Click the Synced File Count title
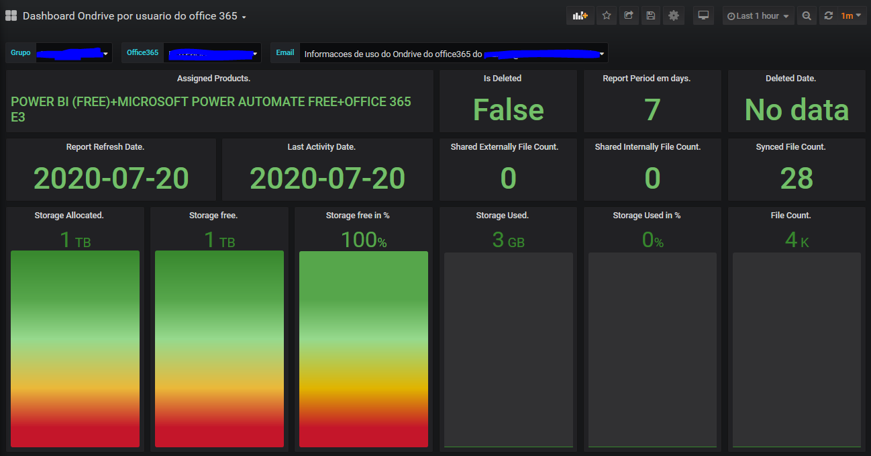This screenshot has width=871, height=456. click(790, 147)
